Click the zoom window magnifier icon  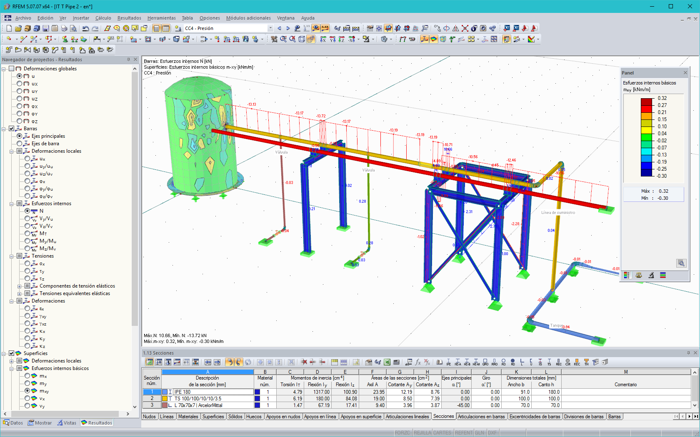pos(283,39)
